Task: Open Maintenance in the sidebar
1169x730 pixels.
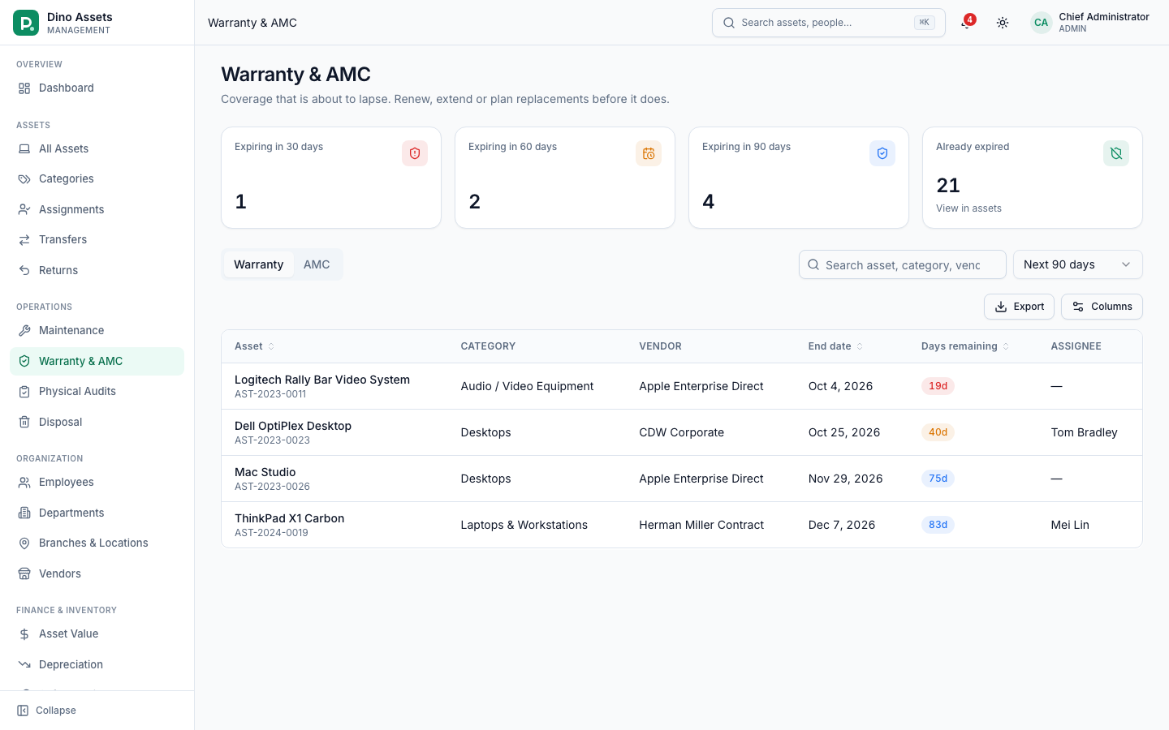Action: [x=97, y=331]
